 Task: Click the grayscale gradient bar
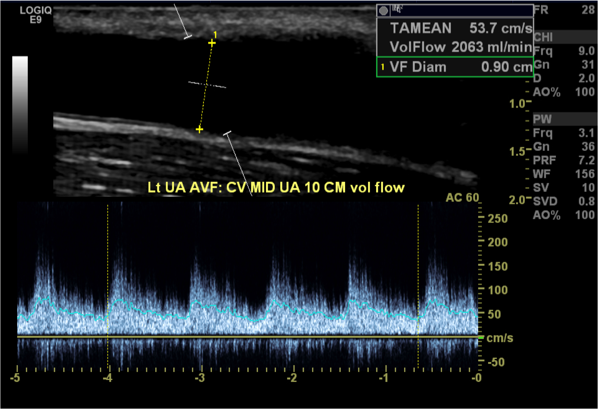click(20, 104)
